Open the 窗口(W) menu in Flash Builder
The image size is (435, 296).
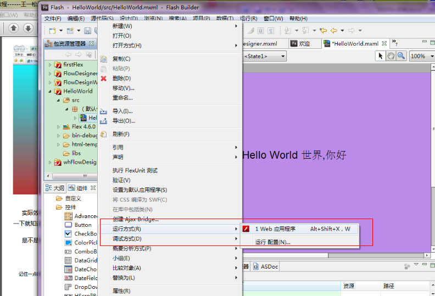click(274, 19)
